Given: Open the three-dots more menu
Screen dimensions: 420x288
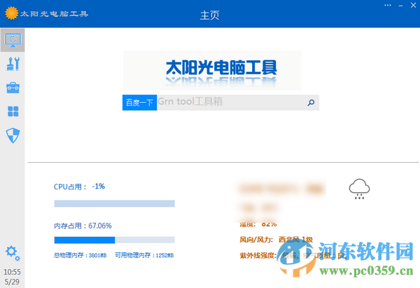Looking at the screenshot, I should [x=388, y=5].
